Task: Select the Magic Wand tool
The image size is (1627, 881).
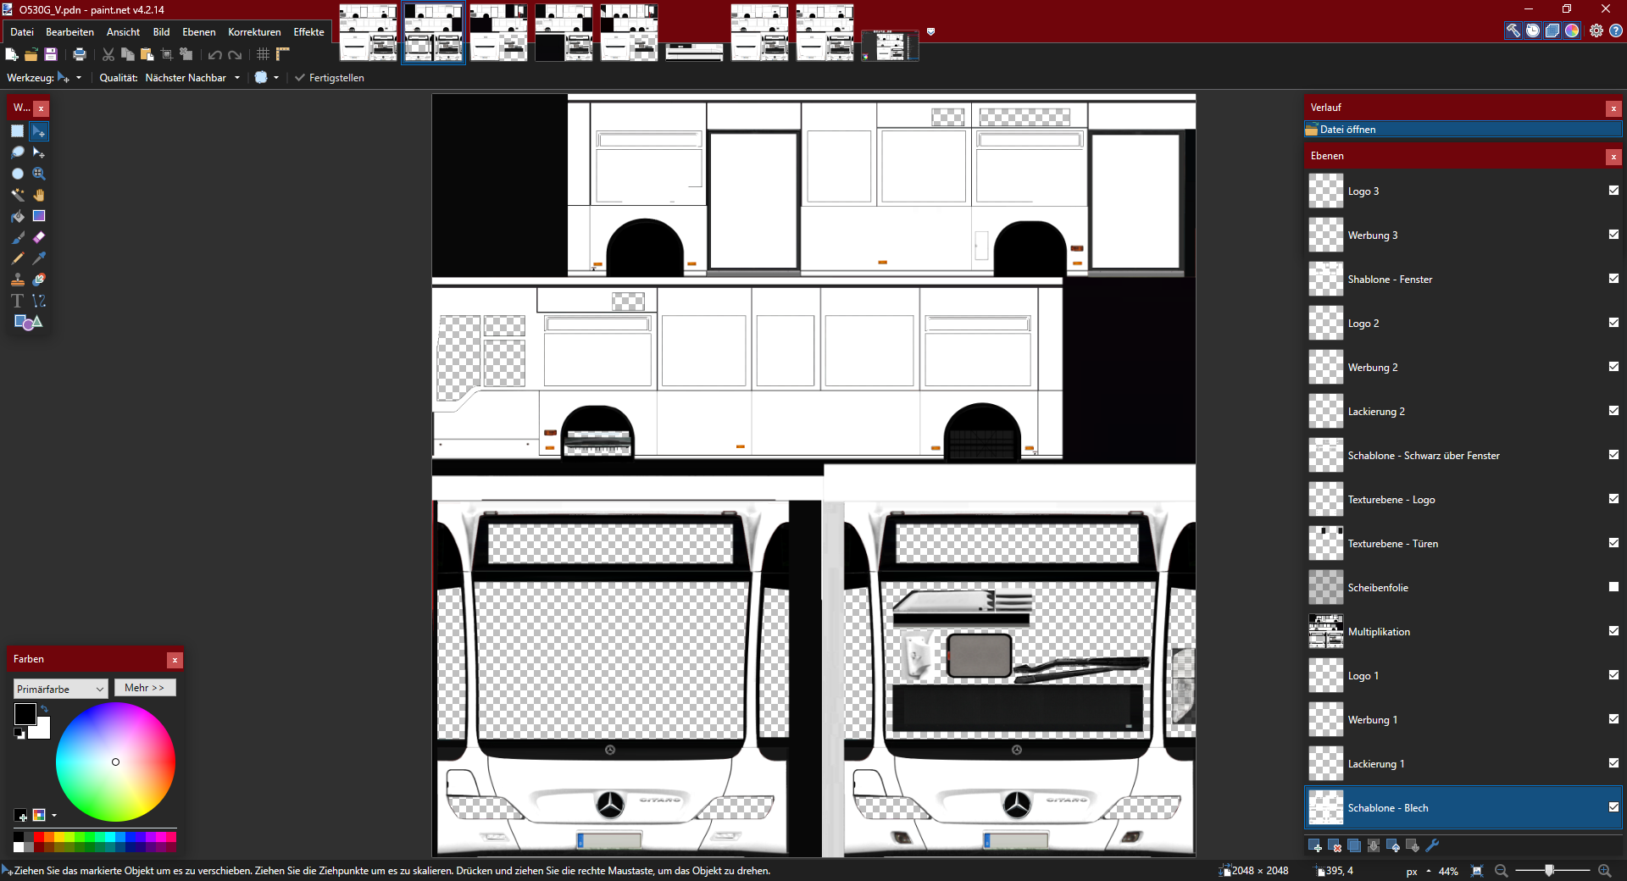Action: (17, 195)
